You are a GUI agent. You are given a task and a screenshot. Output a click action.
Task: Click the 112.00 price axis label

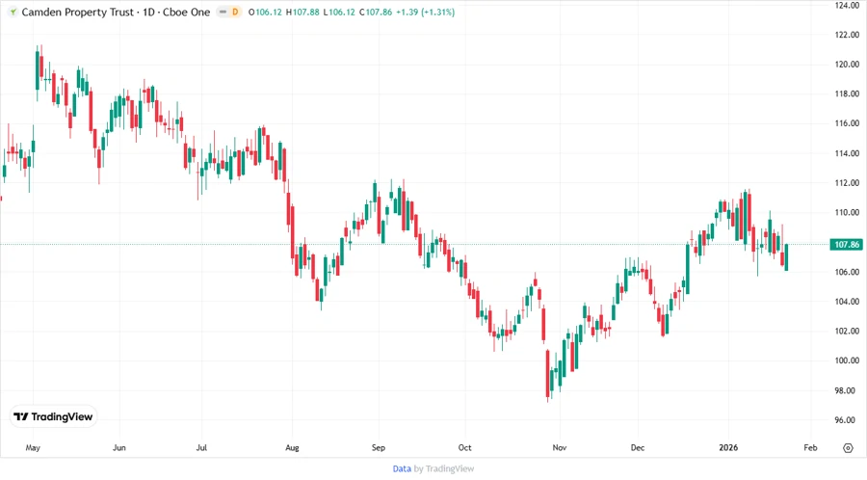847,182
